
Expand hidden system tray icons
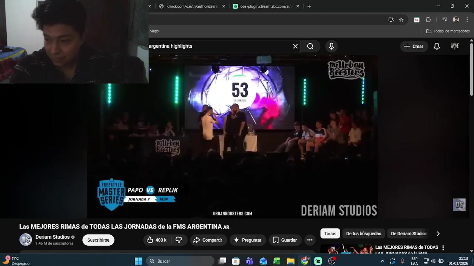(383, 261)
